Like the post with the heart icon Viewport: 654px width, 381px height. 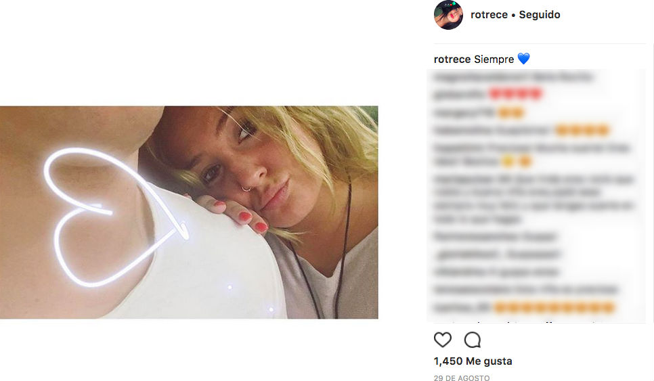(x=442, y=340)
